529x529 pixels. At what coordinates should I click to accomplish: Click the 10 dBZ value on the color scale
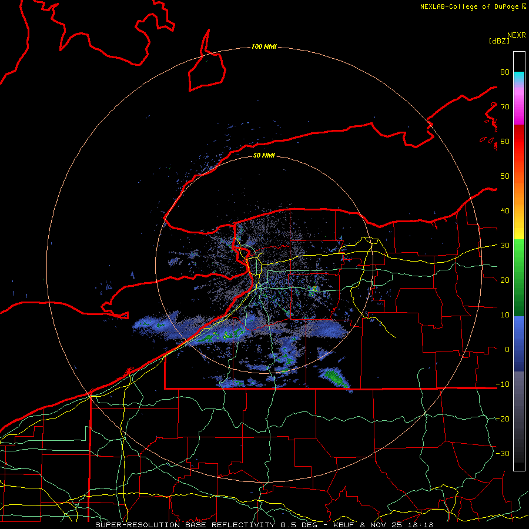(505, 315)
